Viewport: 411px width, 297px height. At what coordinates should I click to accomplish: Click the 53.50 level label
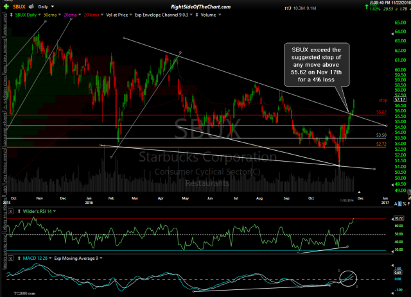pos(381,135)
